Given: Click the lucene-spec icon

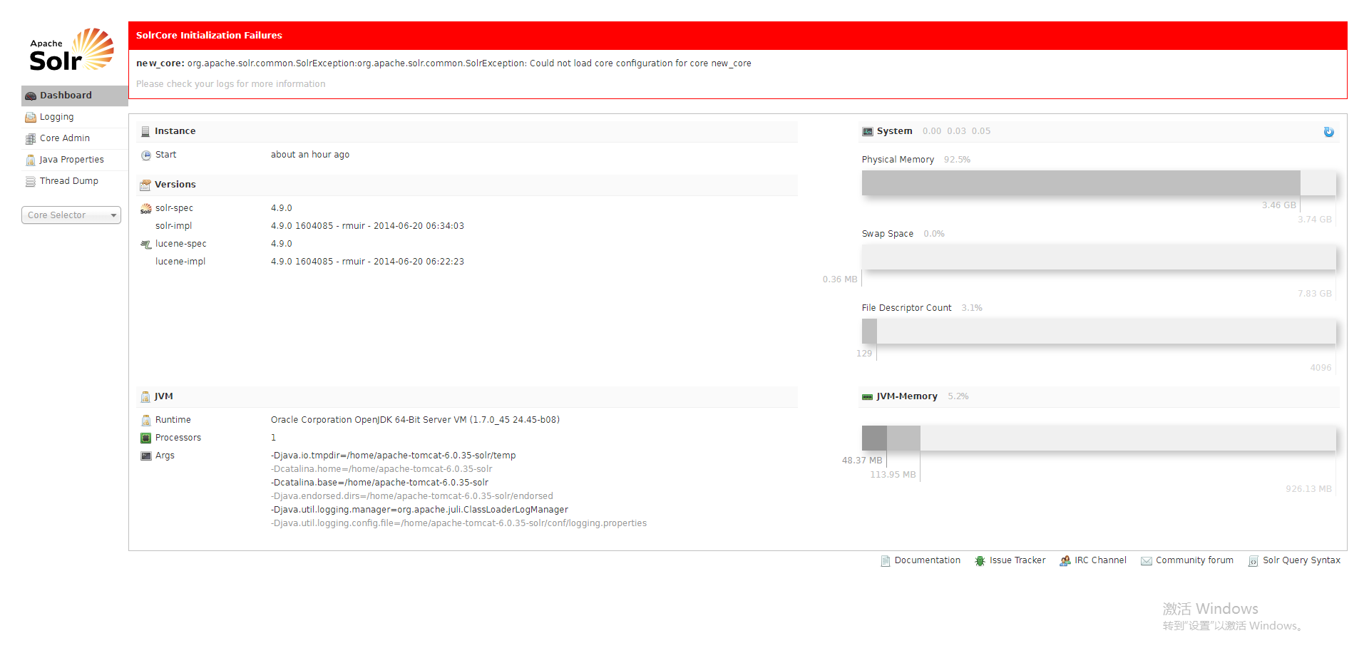Looking at the screenshot, I should pyautogui.click(x=146, y=244).
